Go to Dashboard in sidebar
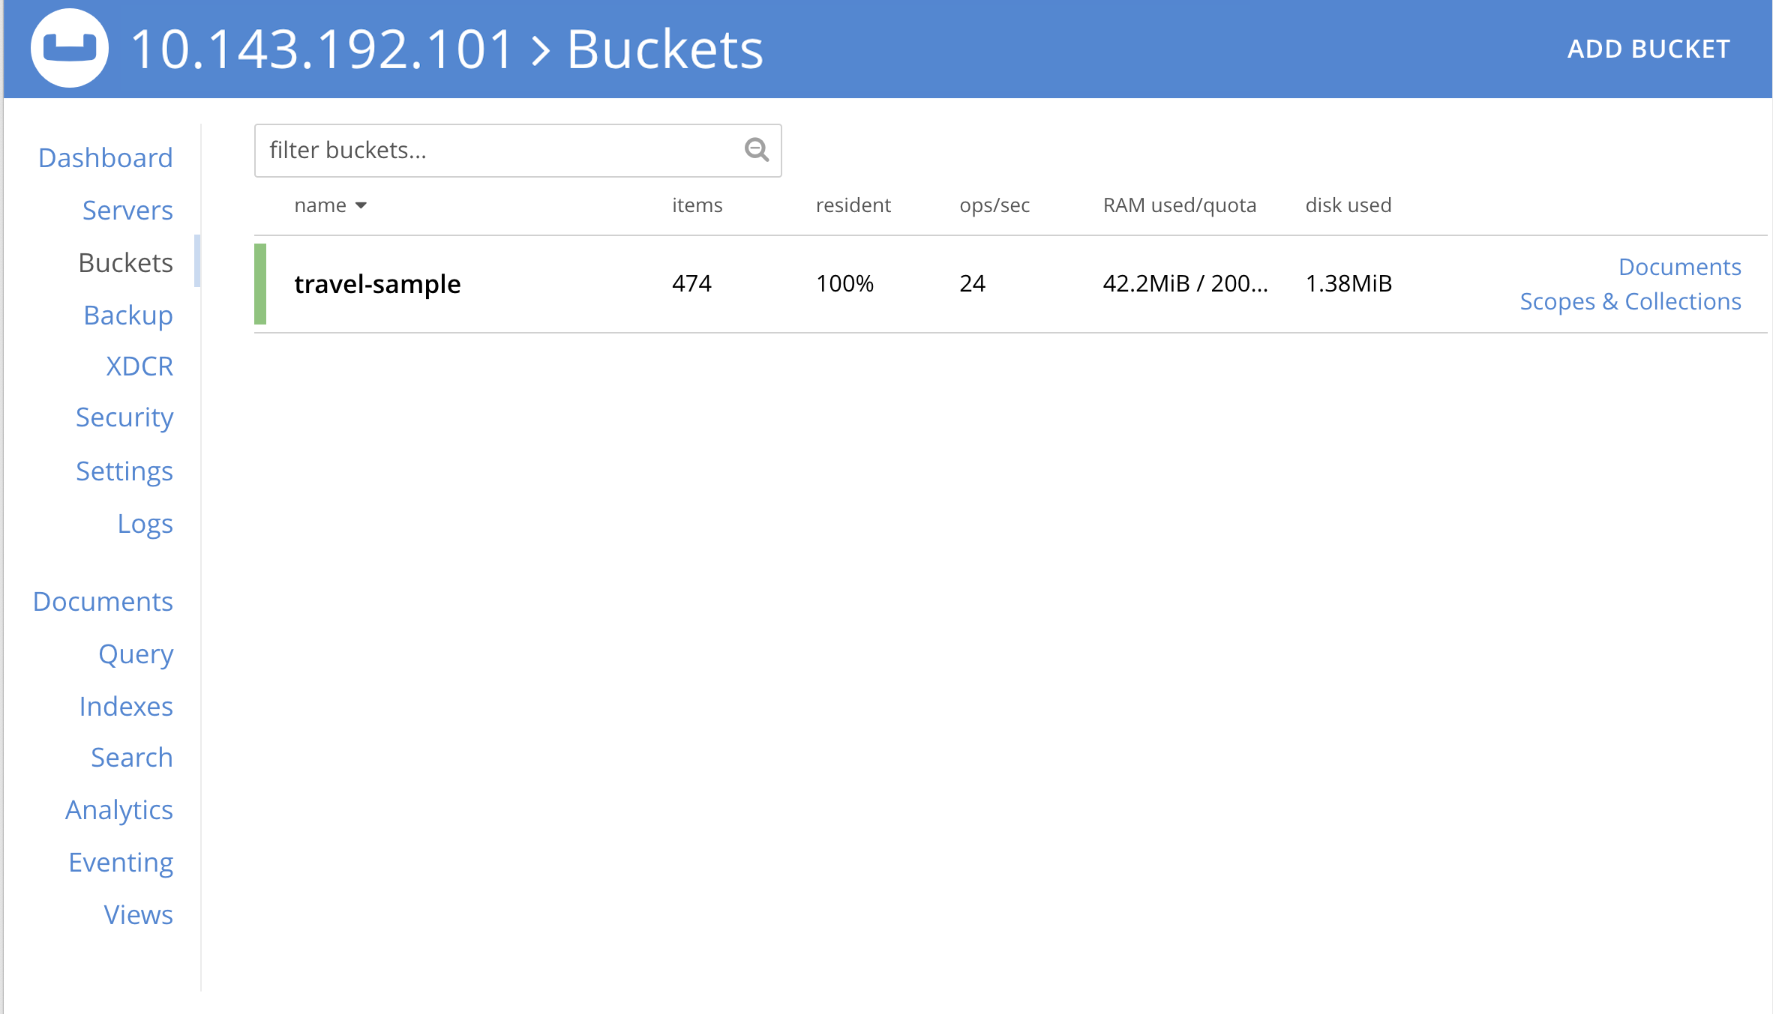This screenshot has width=1773, height=1014. [x=105, y=157]
